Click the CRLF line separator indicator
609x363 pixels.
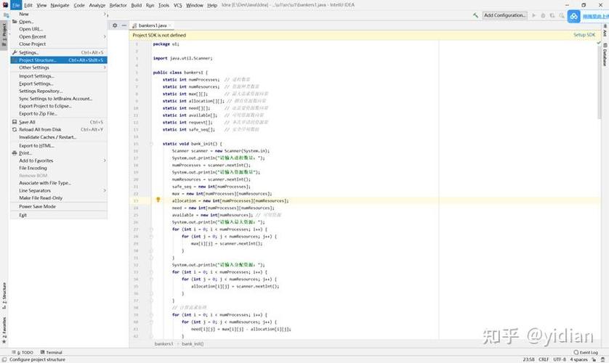[x=543, y=359]
